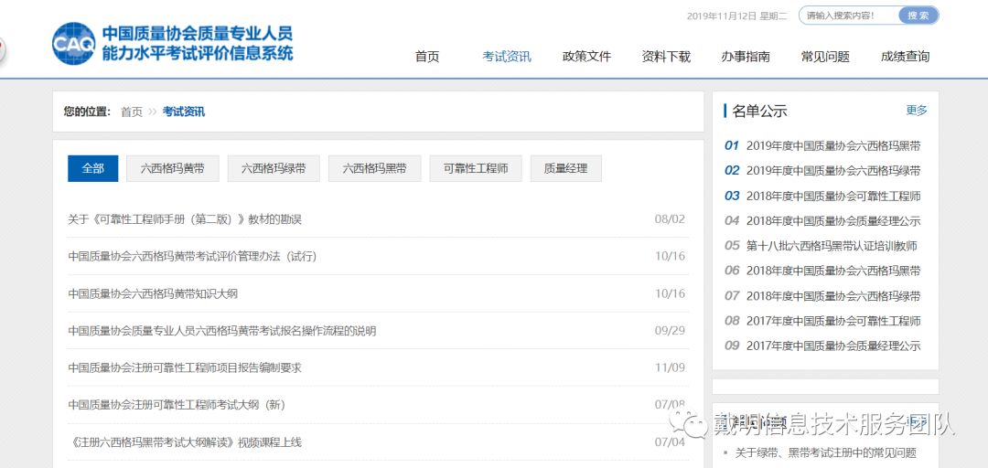The width and height of the screenshot is (988, 468).
Task: Open article 中国质量协会六西格玛黄带考试评价管理办法（试行）
Action: coord(192,256)
